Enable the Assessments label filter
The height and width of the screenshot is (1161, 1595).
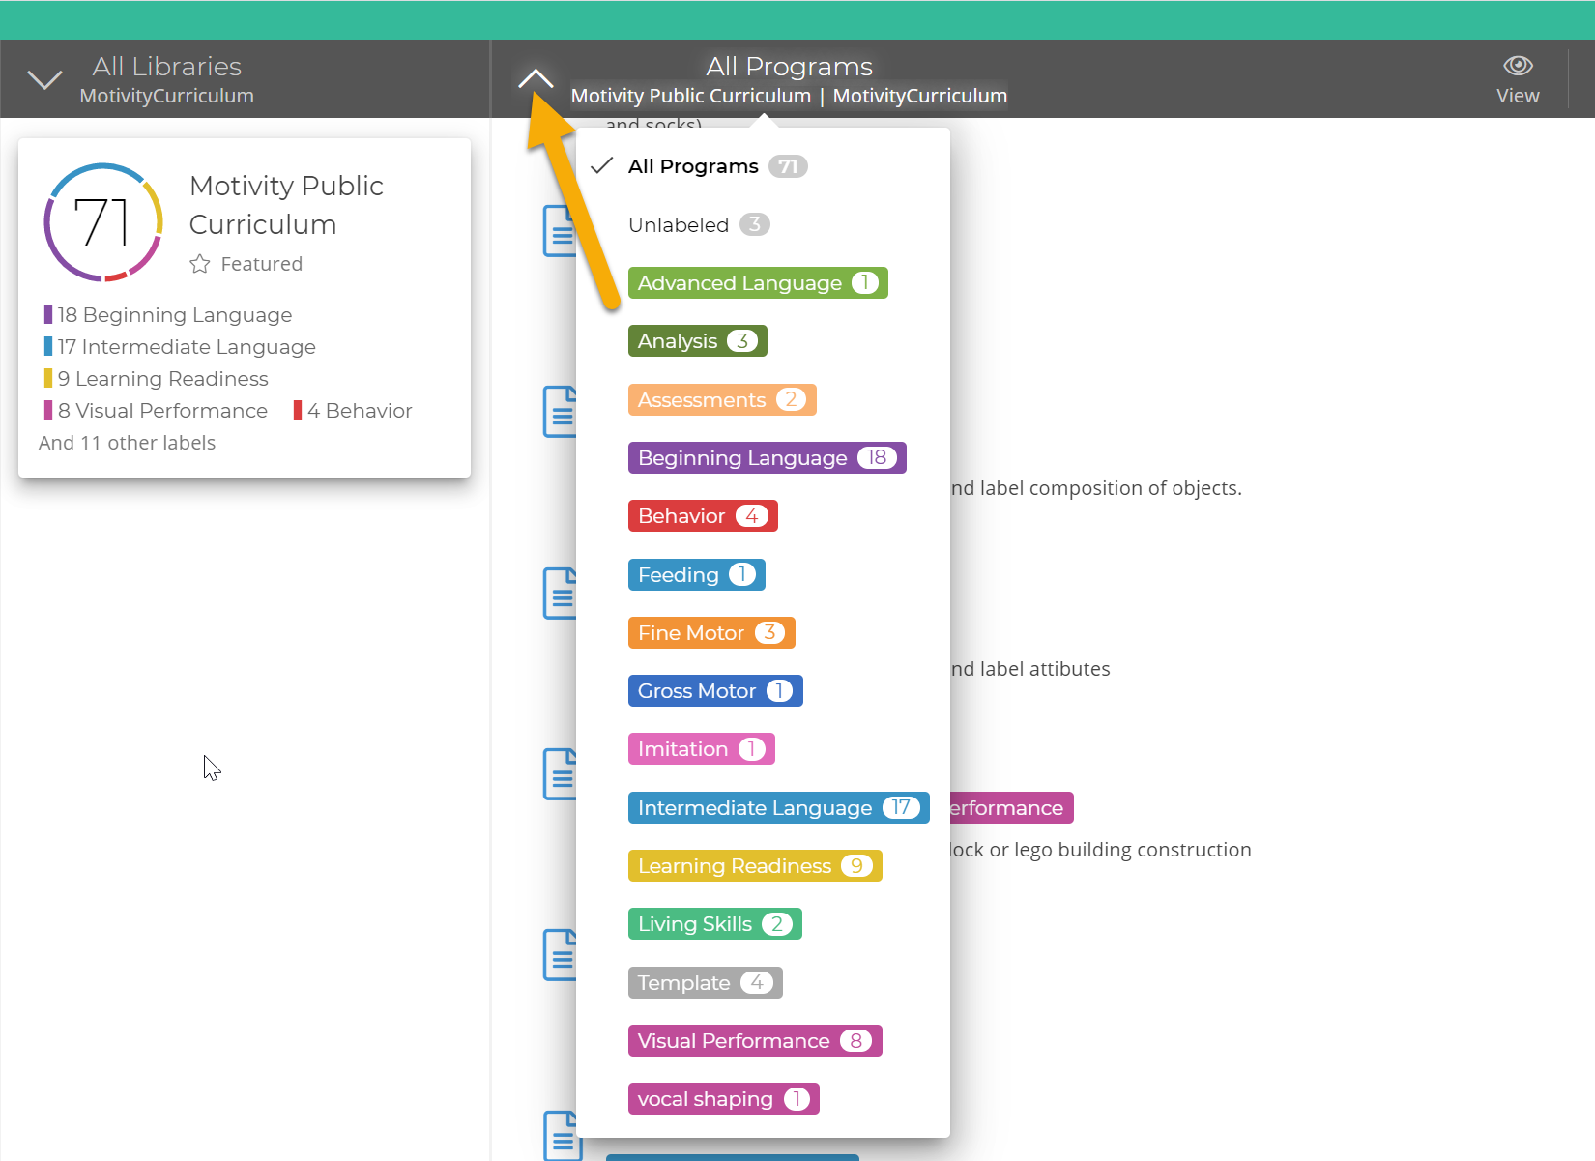[721, 399]
